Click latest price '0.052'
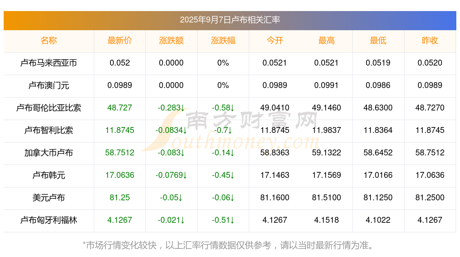 [120, 63]
